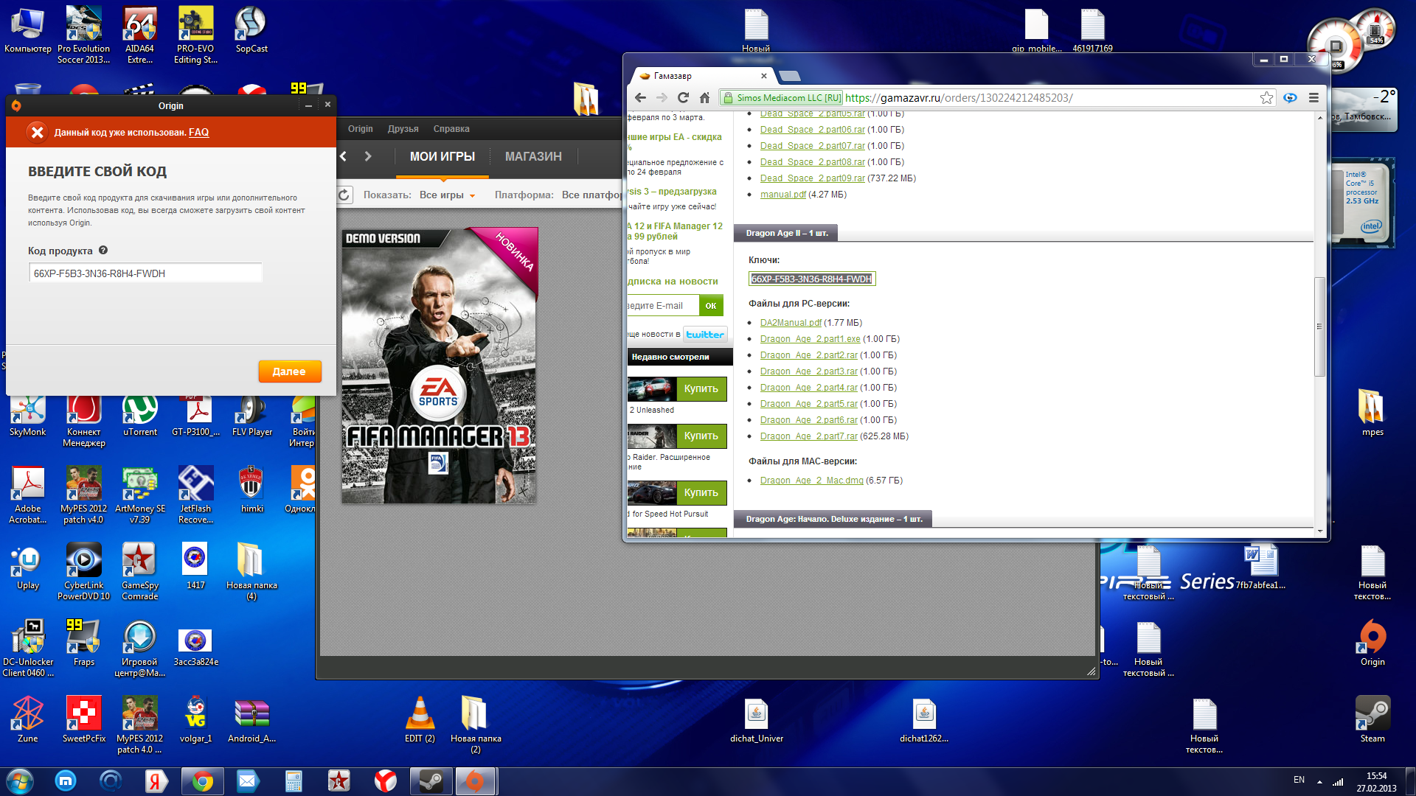This screenshot has width=1416, height=796.
Task: Open GameSpy Comrade desktop icon
Action: coord(139,571)
